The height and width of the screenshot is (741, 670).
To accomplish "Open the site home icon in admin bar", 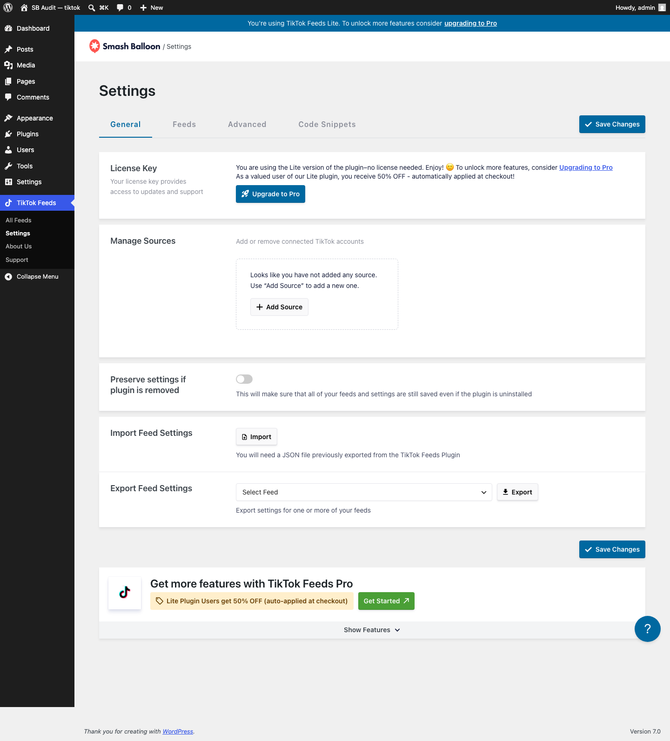I will 24,7.
